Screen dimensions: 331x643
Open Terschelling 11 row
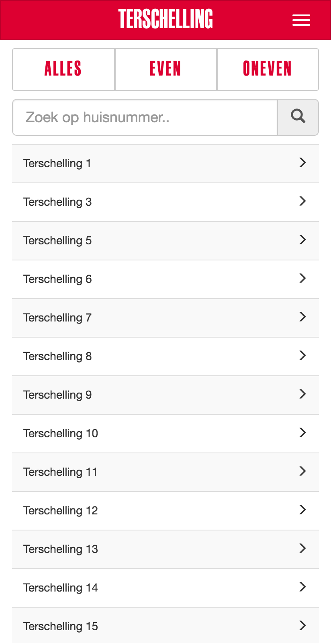[x=165, y=472]
